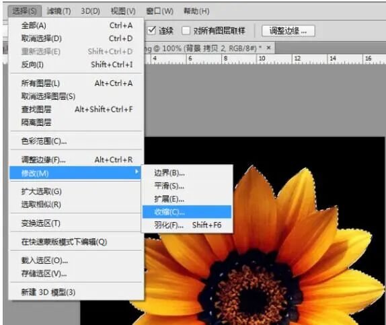This screenshot has width=386, height=325.
Task: Open the 选择(S) menu
Action: pos(24,11)
